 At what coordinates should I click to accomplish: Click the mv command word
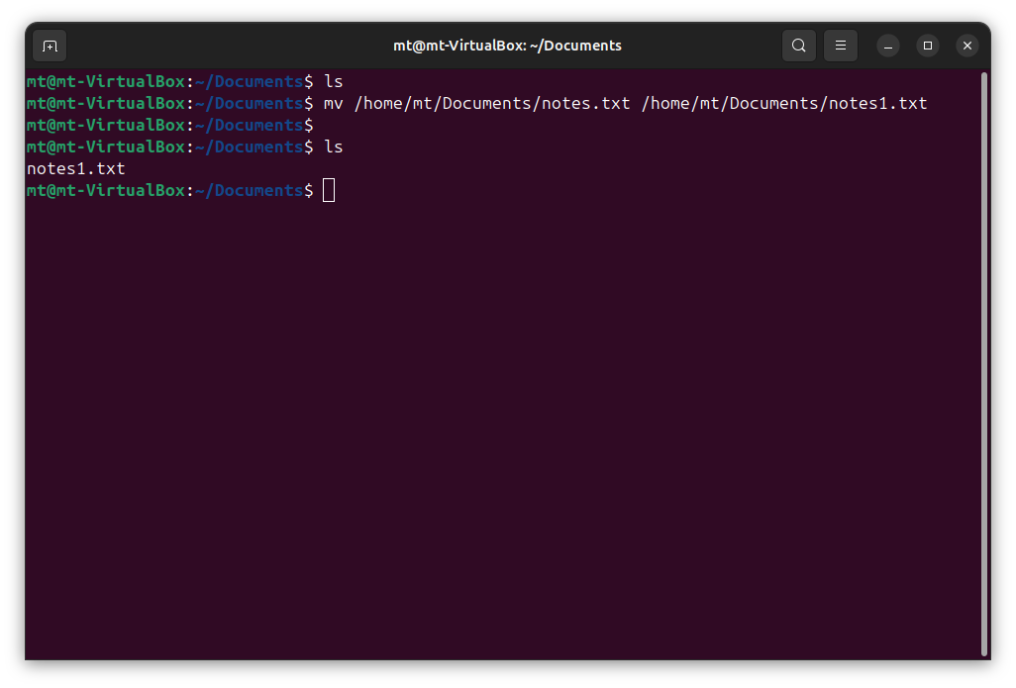tap(334, 103)
